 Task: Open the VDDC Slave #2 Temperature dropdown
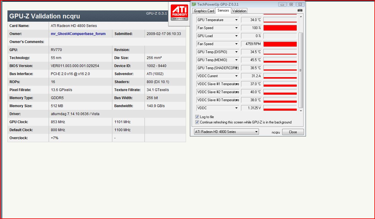pyautogui.click(x=236, y=92)
